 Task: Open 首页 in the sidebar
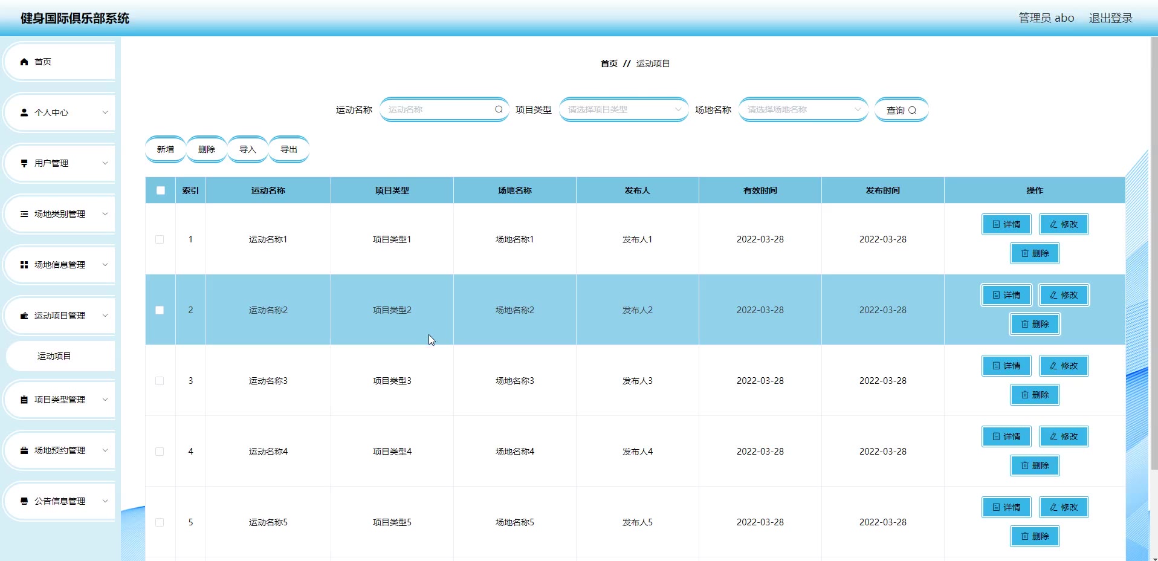click(x=60, y=62)
